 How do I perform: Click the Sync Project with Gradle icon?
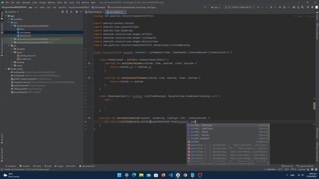point(294,7)
